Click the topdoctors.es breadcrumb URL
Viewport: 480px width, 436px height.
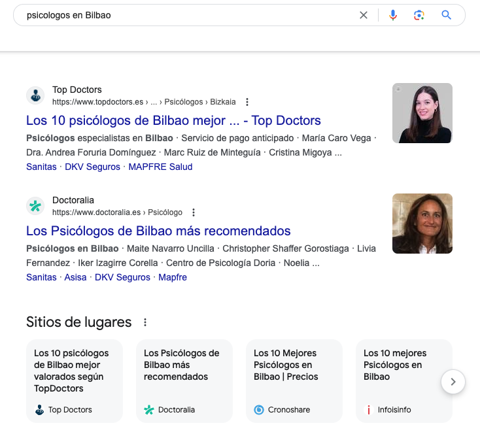144,102
